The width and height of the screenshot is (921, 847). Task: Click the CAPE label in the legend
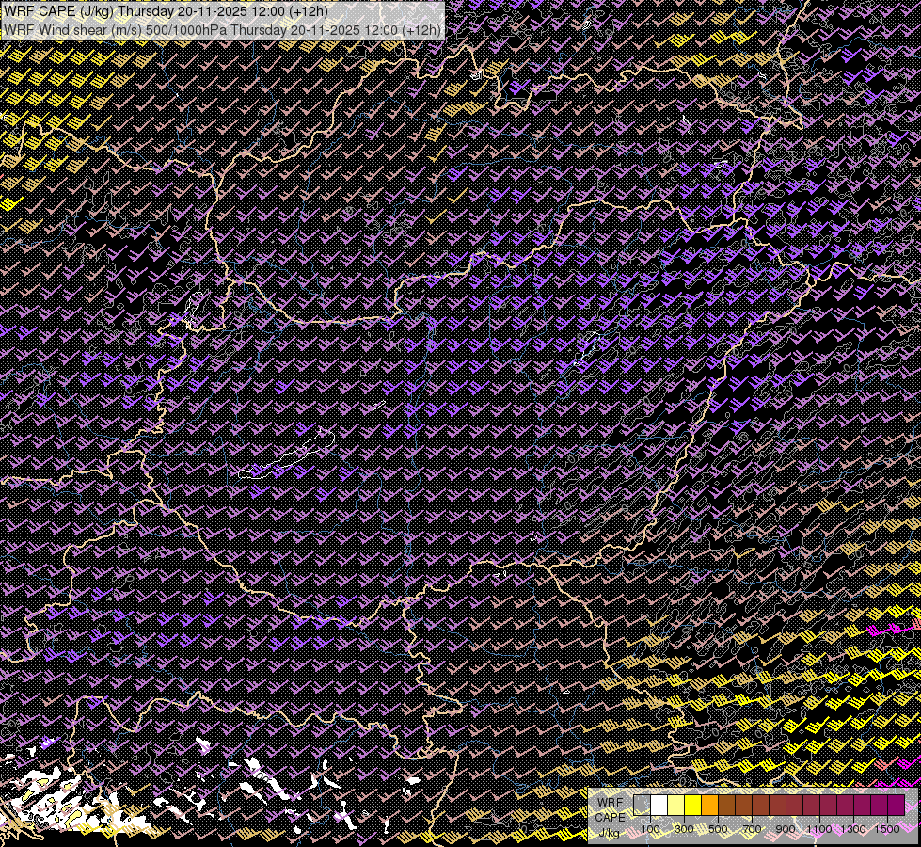611,818
